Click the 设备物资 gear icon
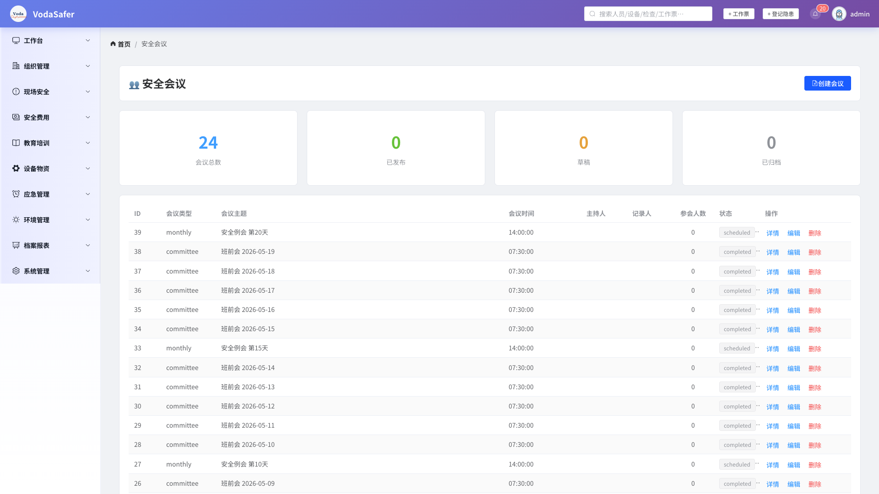This screenshot has height=494, width=879. click(16, 168)
